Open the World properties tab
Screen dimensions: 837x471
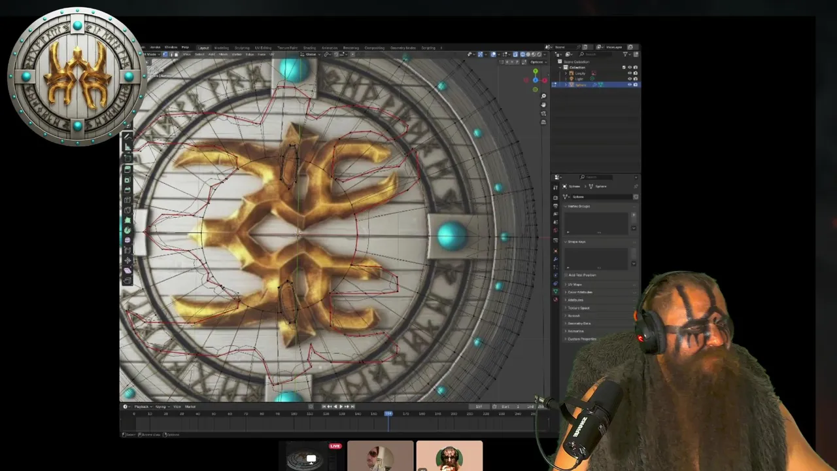pyautogui.click(x=556, y=230)
